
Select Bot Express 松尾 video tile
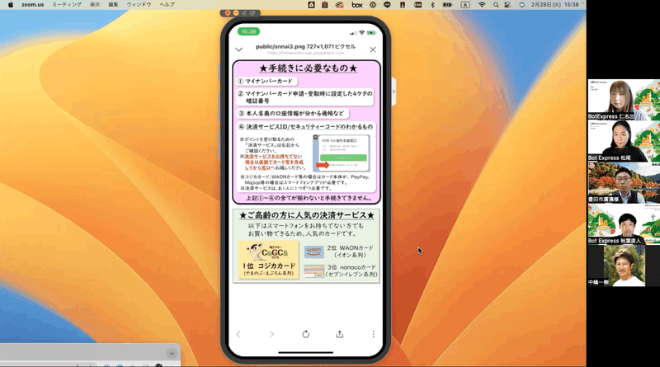(624, 141)
